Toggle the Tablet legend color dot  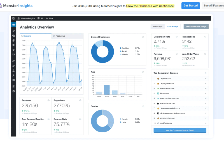(x=121, y=51)
